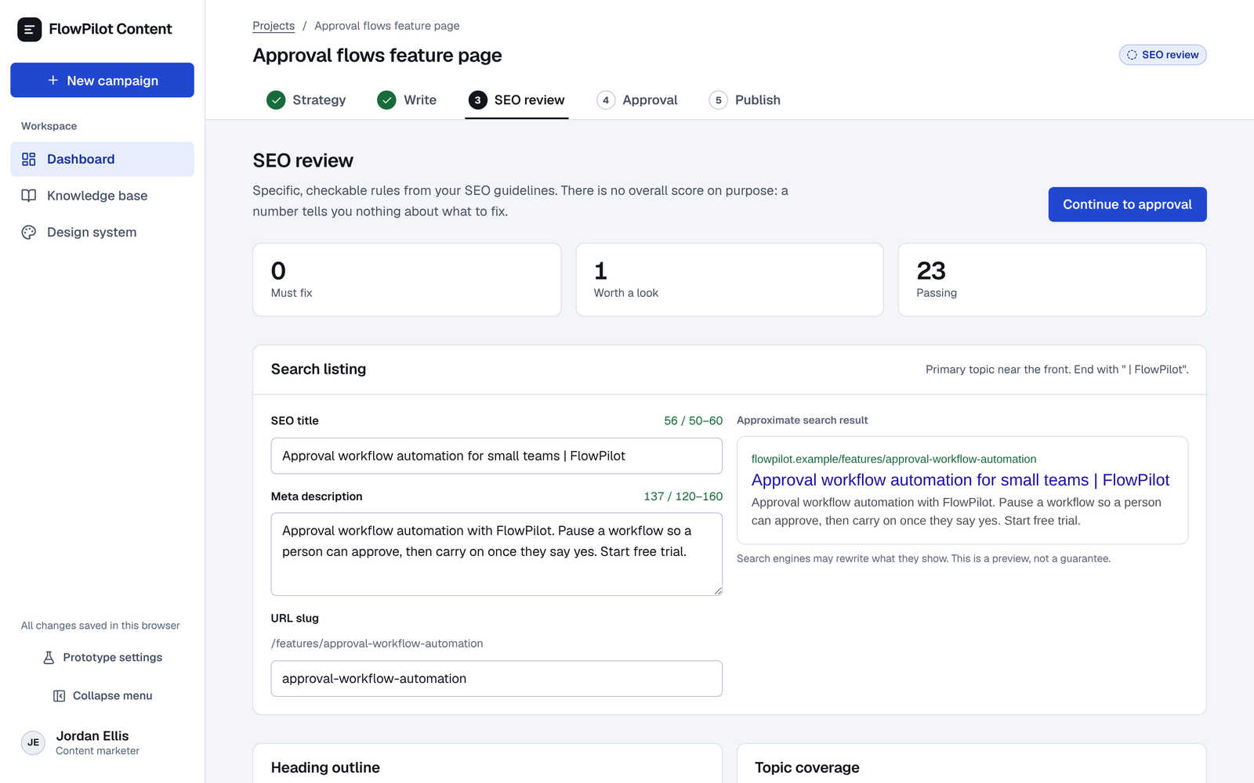The height and width of the screenshot is (783, 1254).
Task: Click the flowpilot.example preview URL
Action: click(893, 459)
